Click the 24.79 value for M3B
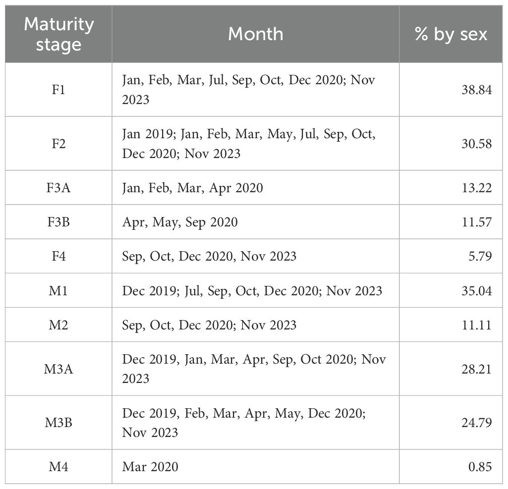 pyautogui.click(x=475, y=423)
